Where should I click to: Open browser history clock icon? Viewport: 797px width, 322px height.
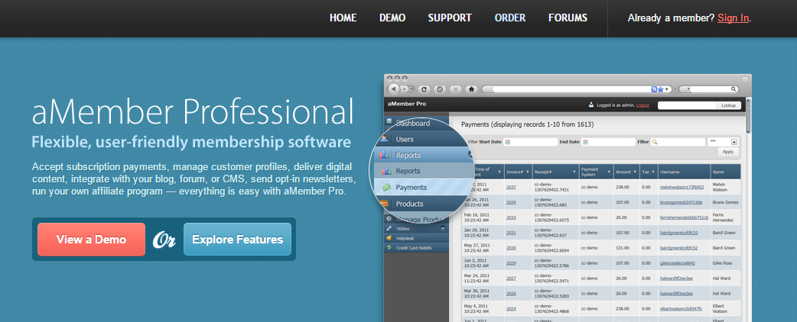pos(440,89)
